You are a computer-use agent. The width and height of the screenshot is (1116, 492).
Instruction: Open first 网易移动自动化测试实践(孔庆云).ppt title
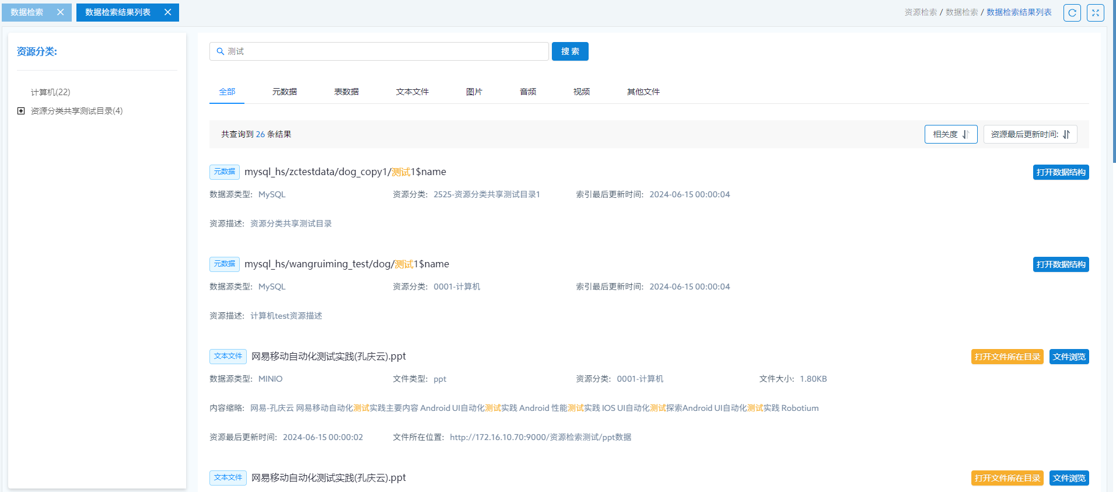(x=328, y=356)
